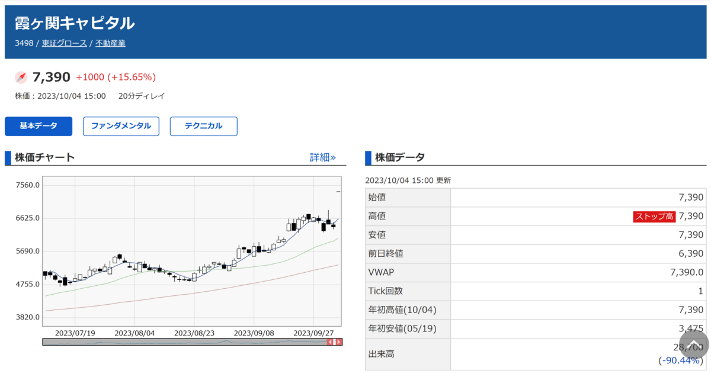Open the 不動産業 sector link

click(x=110, y=43)
